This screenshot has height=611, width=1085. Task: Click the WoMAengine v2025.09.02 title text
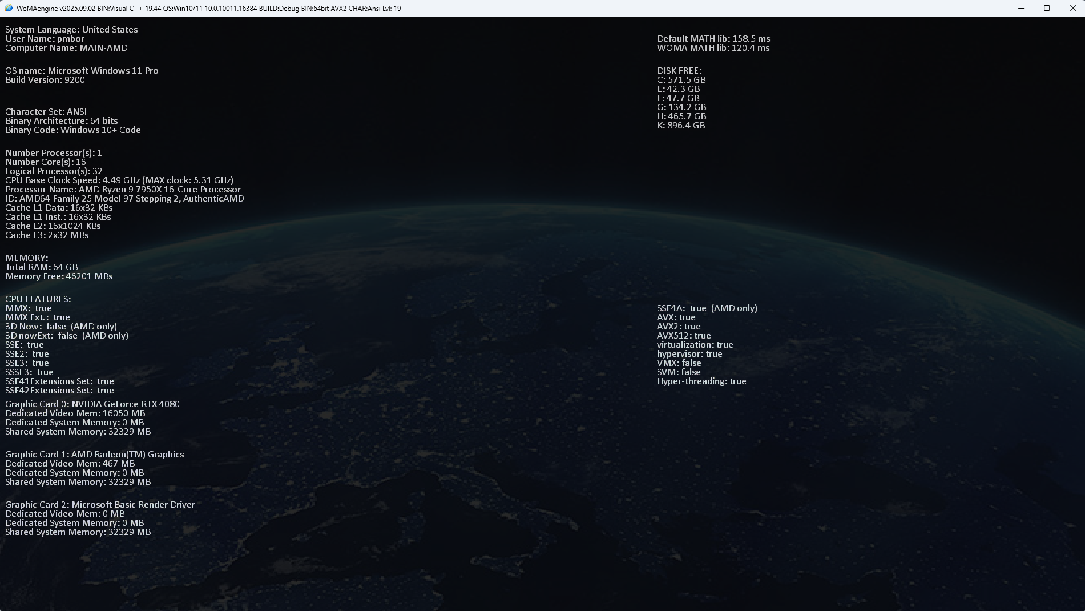click(x=208, y=9)
